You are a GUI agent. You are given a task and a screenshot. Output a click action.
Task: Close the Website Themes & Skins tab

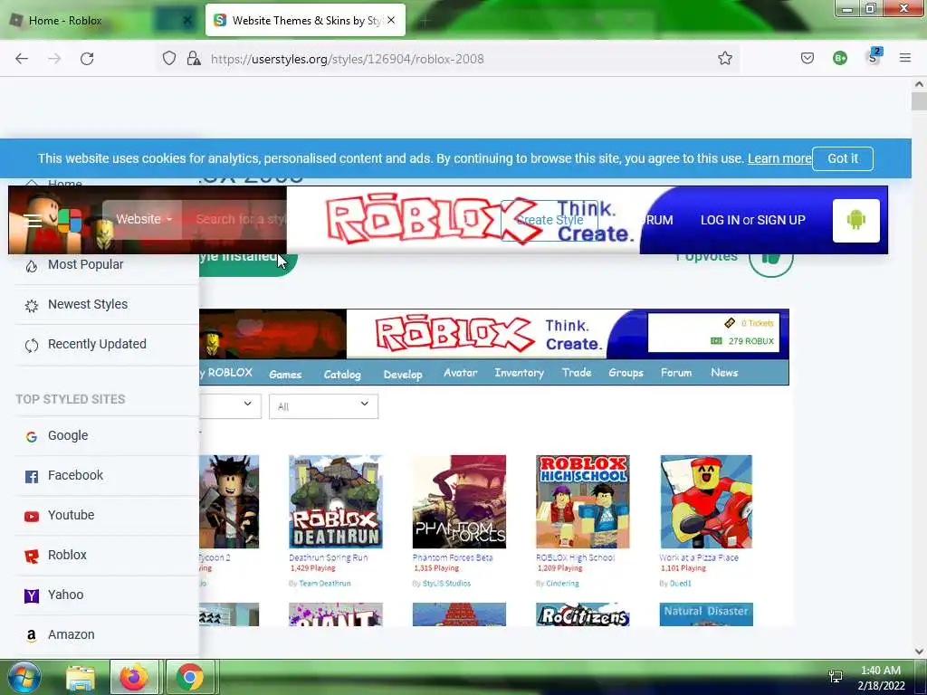(391, 20)
